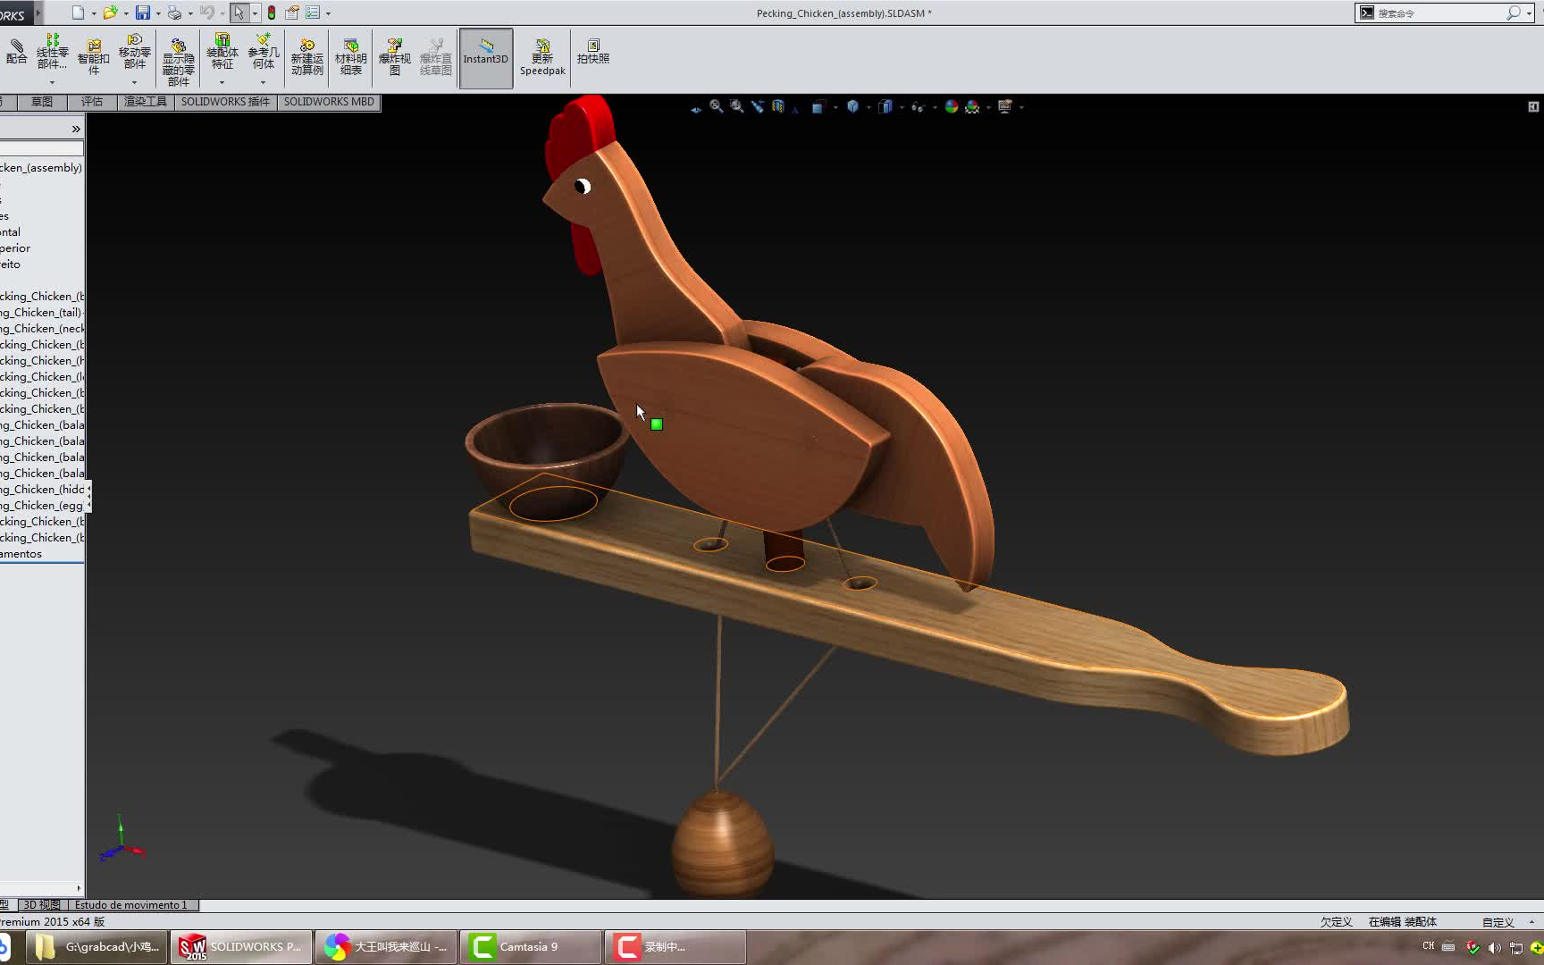Open the New document dropdown arrow
This screenshot has width=1544, height=965.
tap(94, 13)
